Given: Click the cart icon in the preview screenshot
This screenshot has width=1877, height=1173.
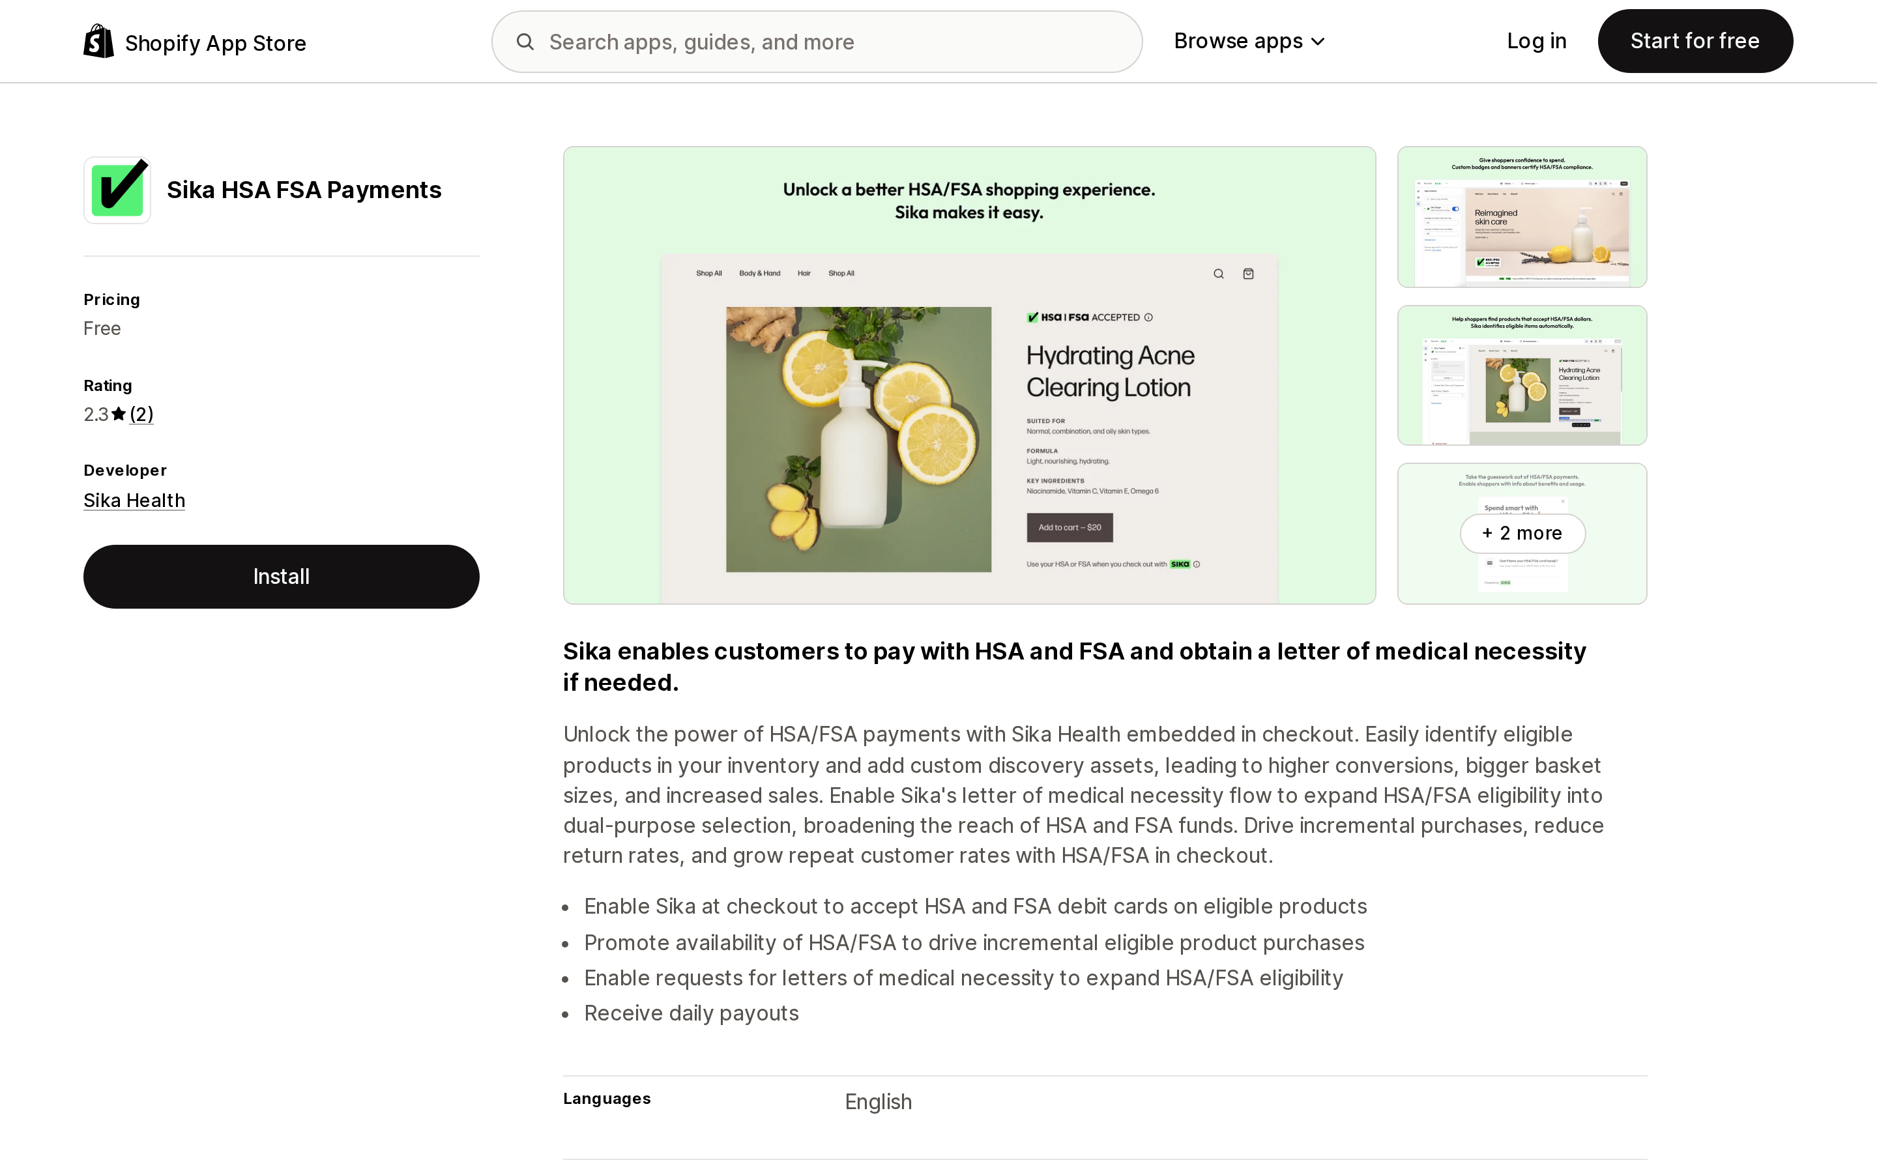Looking at the screenshot, I should [1248, 274].
